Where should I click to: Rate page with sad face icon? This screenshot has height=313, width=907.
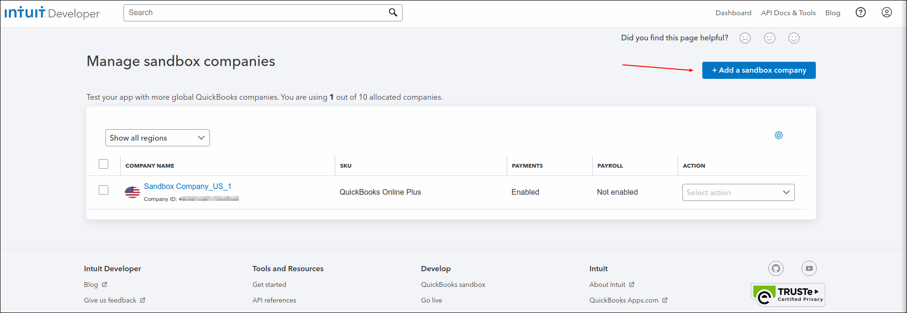point(745,38)
